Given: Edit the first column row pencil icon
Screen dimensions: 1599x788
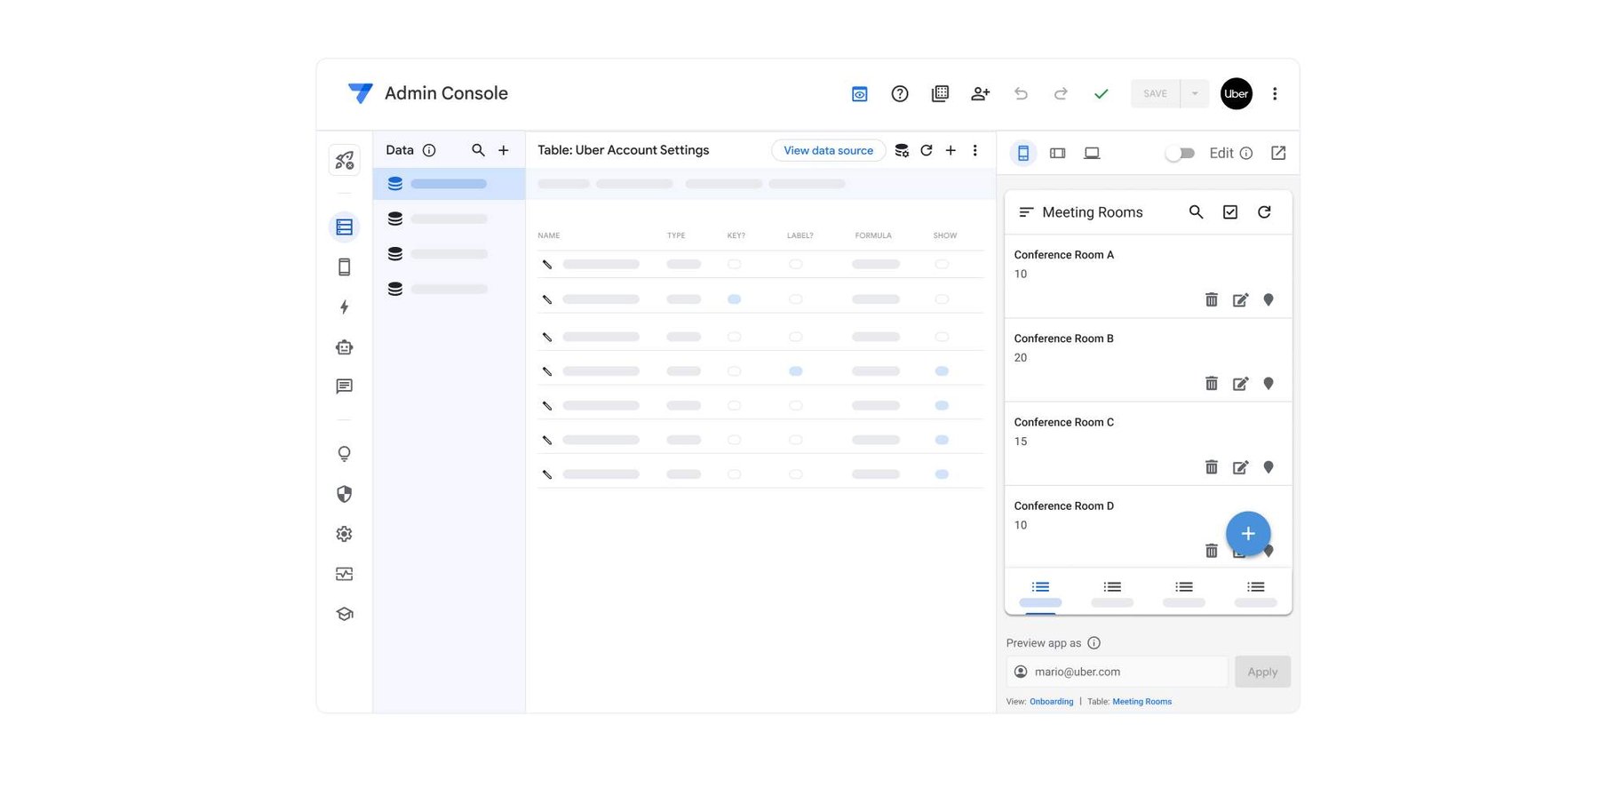Looking at the screenshot, I should click(547, 265).
